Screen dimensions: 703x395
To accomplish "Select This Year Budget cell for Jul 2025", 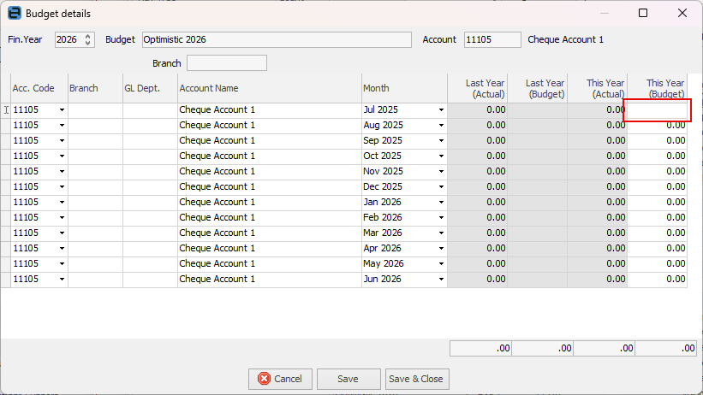I will pyautogui.click(x=658, y=110).
